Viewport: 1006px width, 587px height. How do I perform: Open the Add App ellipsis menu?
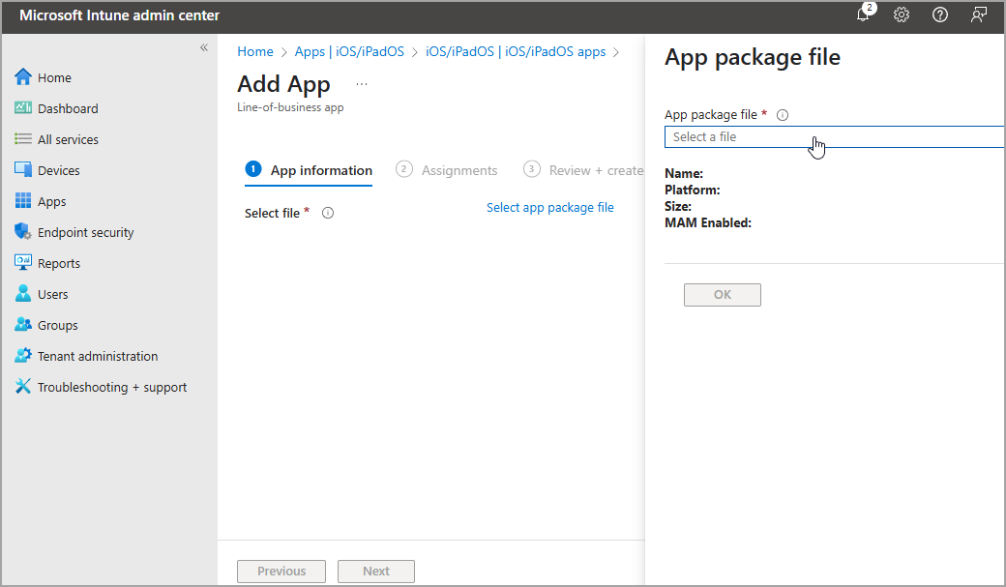point(362,83)
